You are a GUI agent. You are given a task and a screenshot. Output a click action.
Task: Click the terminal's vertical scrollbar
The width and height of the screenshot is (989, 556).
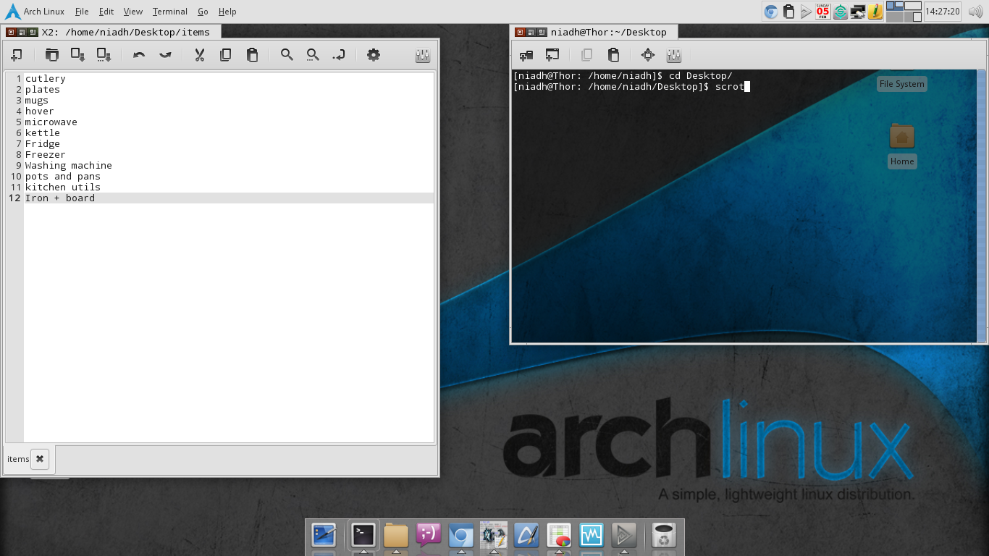point(982,206)
